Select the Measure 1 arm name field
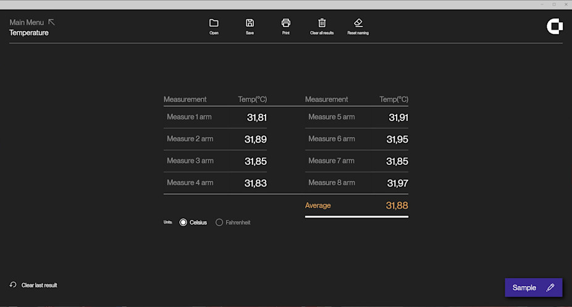Image resolution: width=572 pixels, height=307 pixels. [189, 117]
